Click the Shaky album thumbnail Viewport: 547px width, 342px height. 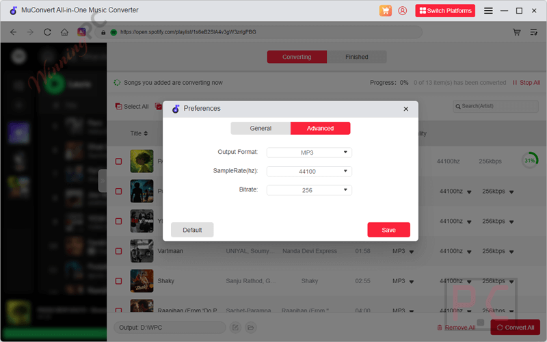[142, 281]
